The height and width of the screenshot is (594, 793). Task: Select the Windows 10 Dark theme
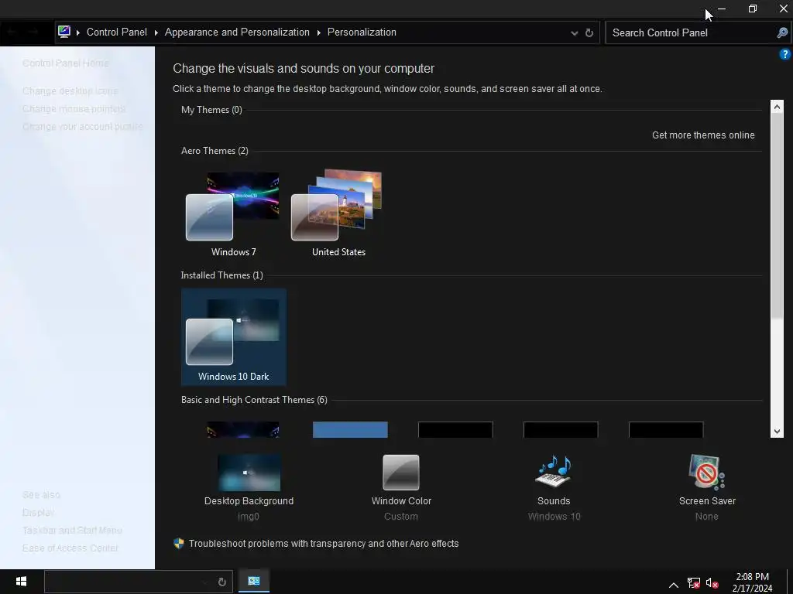(x=234, y=337)
